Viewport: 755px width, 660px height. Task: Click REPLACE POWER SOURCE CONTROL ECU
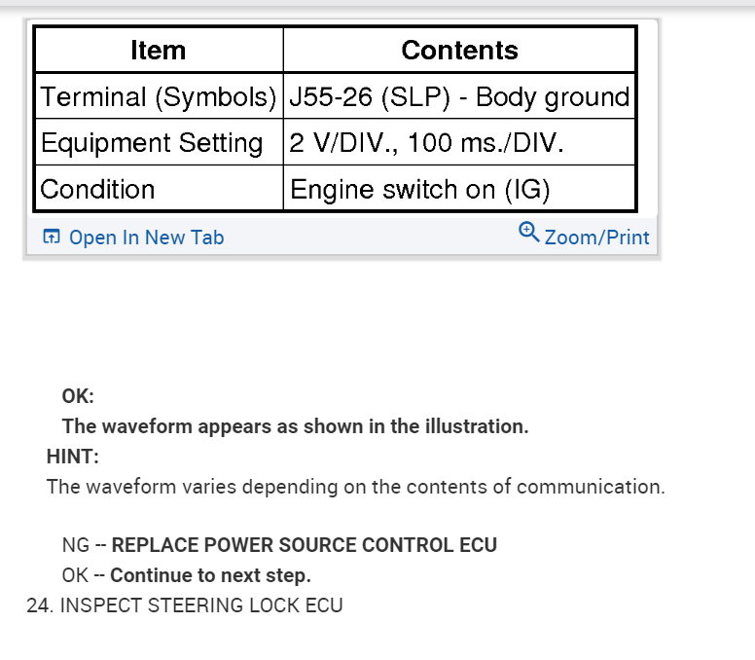(x=304, y=545)
